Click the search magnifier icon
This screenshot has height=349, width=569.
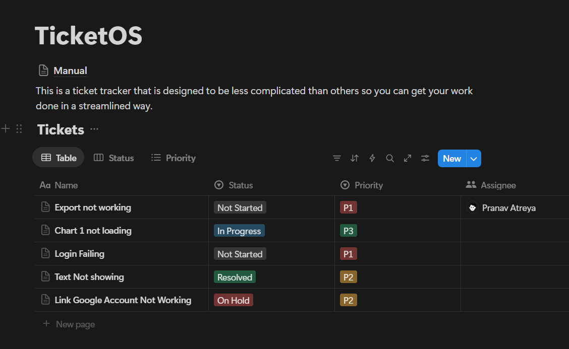point(390,158)
